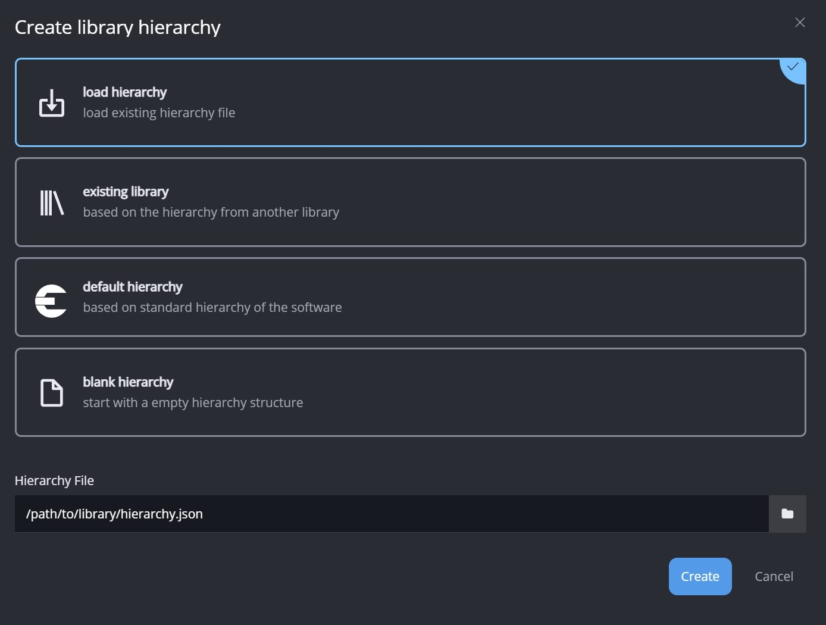Screen dimensions: 826x625
Task: Click "load existing hierarchy file" description text
Action: coord(159,113)
